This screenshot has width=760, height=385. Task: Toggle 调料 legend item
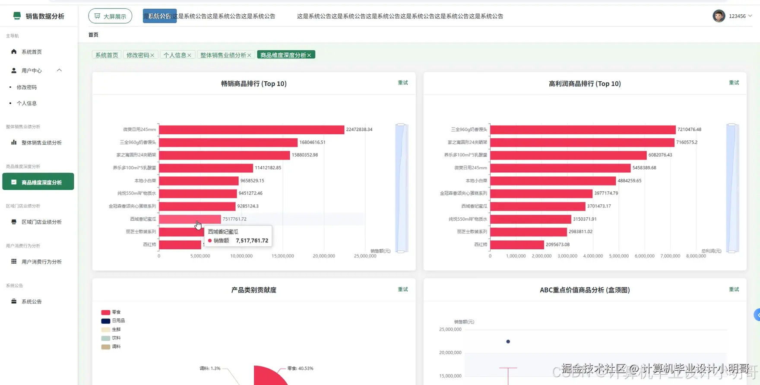coord(111,347)
